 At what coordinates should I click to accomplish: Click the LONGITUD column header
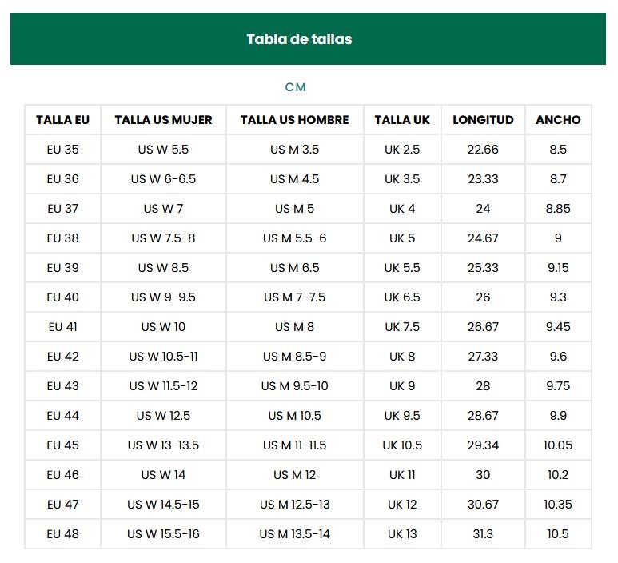(483, 120)
